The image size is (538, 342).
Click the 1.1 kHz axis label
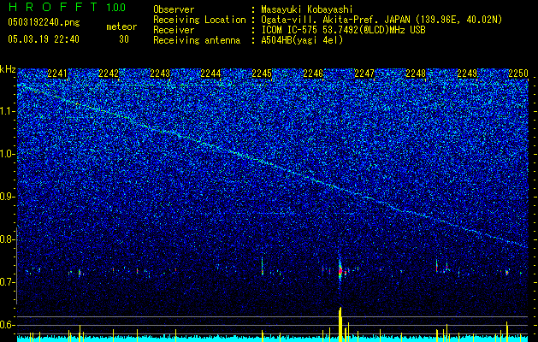(x=8, y=111)
